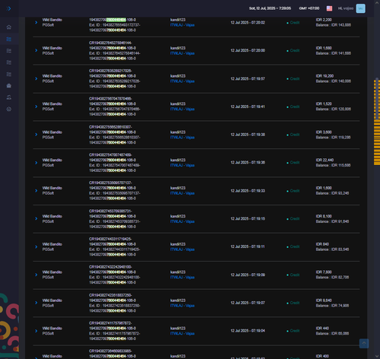This screenshot has width=380, height=359.
Task: Open the Home icon in the sidebar
Action: [x=9, y=27]
